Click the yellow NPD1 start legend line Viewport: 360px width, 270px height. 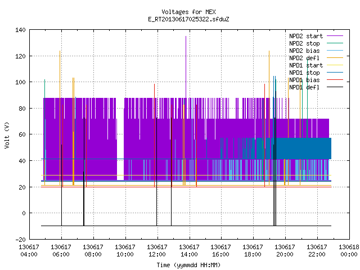click(x=335, y=65)
